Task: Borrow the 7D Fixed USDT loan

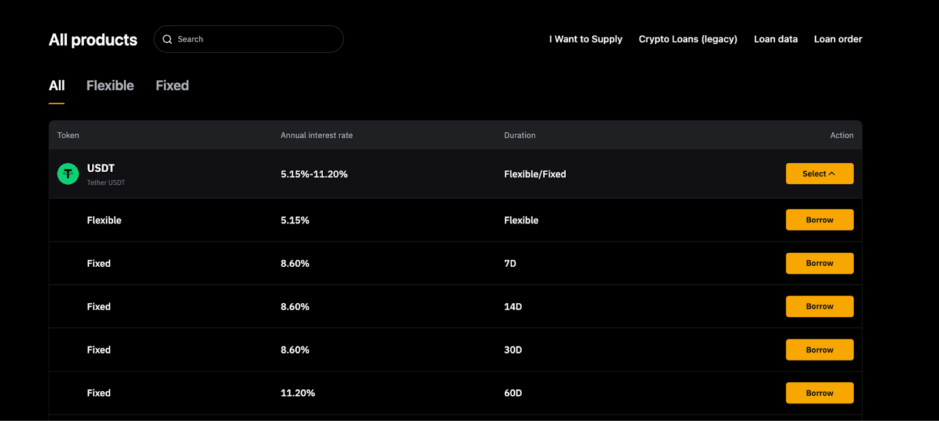Action: click(x=819, y=263)
